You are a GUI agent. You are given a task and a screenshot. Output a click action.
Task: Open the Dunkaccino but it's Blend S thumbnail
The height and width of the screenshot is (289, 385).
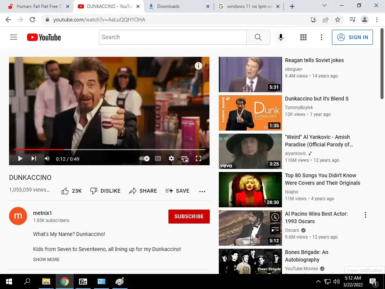250,113
